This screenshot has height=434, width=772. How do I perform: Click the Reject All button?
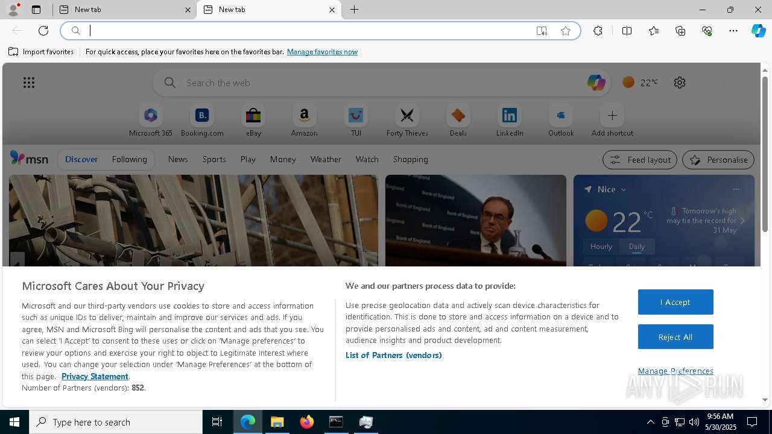coord(675,337)
